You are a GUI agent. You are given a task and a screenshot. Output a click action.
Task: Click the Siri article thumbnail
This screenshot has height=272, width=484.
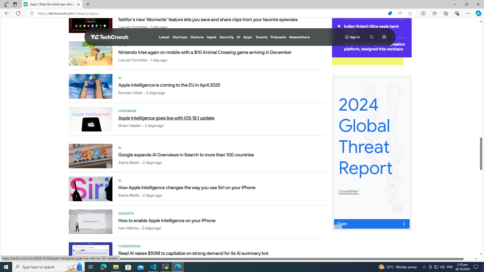90,189
